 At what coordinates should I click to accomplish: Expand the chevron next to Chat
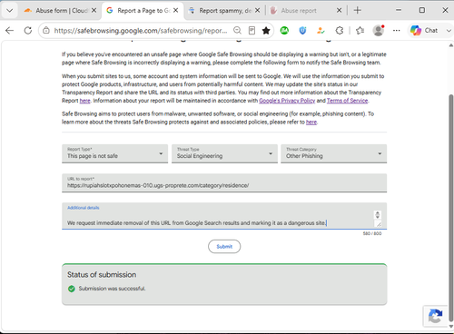click(449, 31)
